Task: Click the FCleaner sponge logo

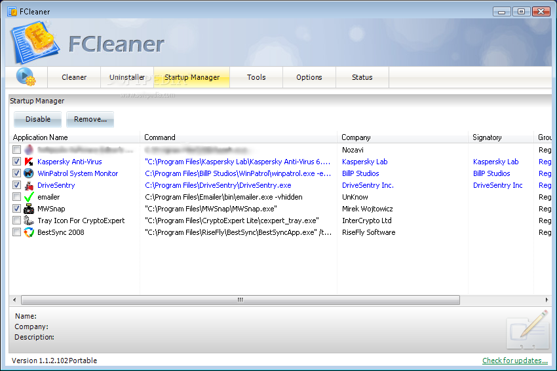Action: (35, 42)
